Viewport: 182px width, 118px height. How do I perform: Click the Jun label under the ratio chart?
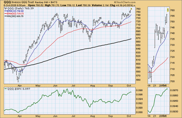55,116
